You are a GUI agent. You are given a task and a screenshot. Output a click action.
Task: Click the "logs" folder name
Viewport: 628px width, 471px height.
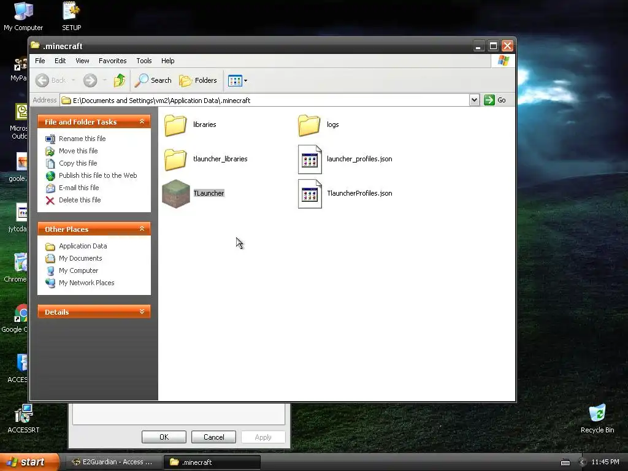332,124
